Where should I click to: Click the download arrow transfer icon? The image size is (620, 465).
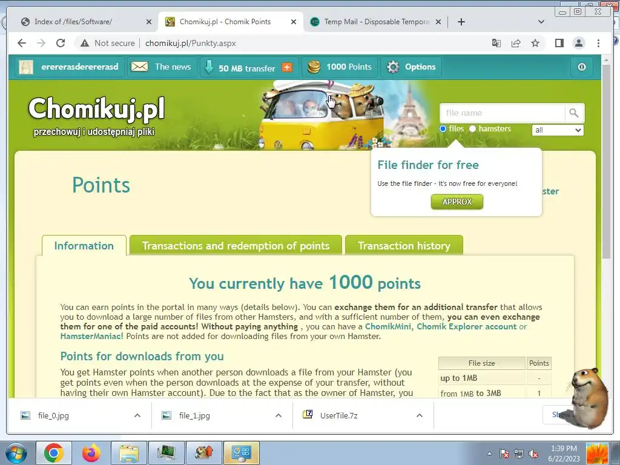[x=209, y=67]
